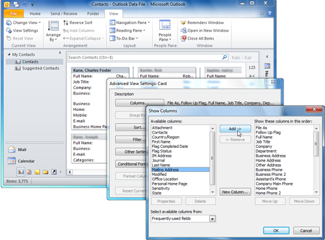Switch to the Home tab

click(x=35, y=14)
